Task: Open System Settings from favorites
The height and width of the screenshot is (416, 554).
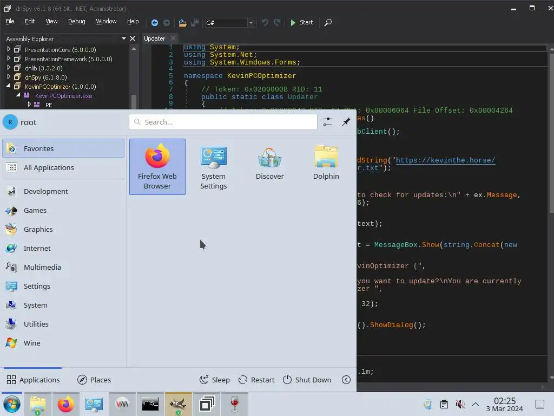Action: pyautogui.click(x=213, y=167)
